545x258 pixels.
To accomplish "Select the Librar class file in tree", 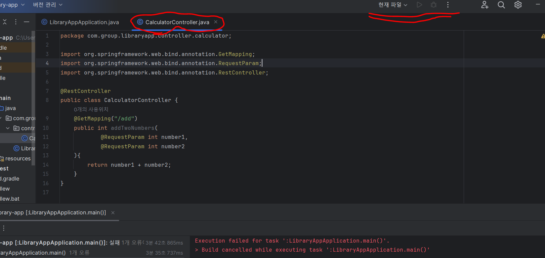I will [25, 148].
